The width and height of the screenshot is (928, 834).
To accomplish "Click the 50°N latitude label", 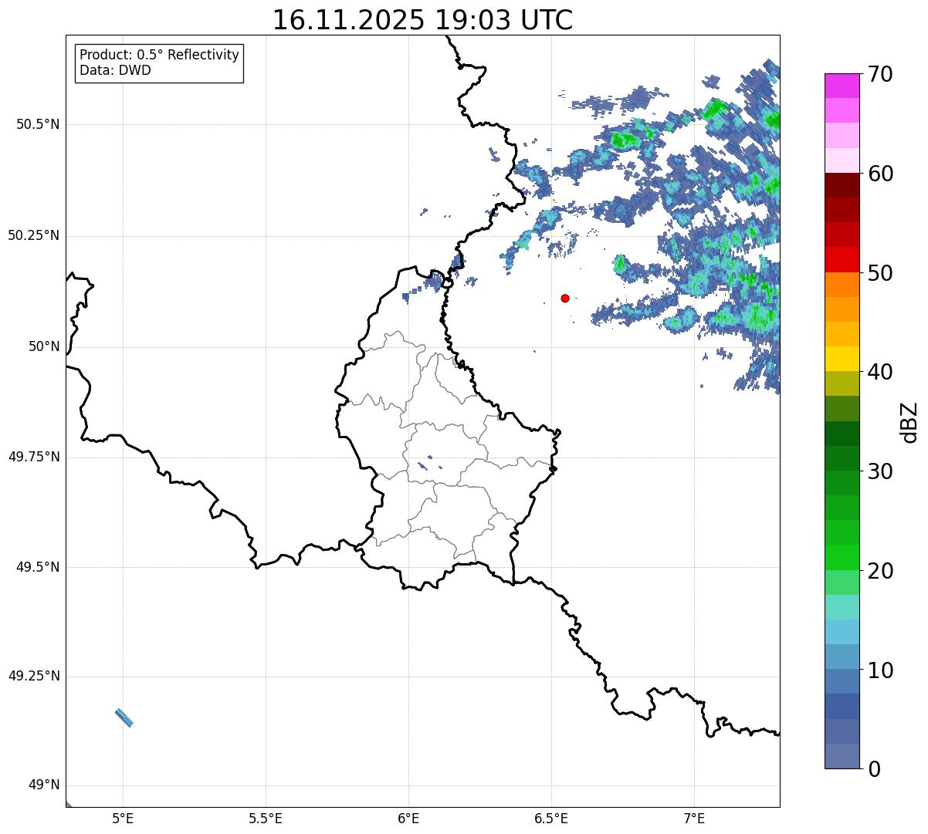I will point(44,346).
